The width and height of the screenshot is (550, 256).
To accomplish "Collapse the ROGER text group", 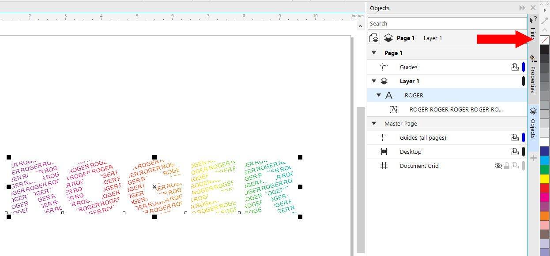I will point(378,95).
